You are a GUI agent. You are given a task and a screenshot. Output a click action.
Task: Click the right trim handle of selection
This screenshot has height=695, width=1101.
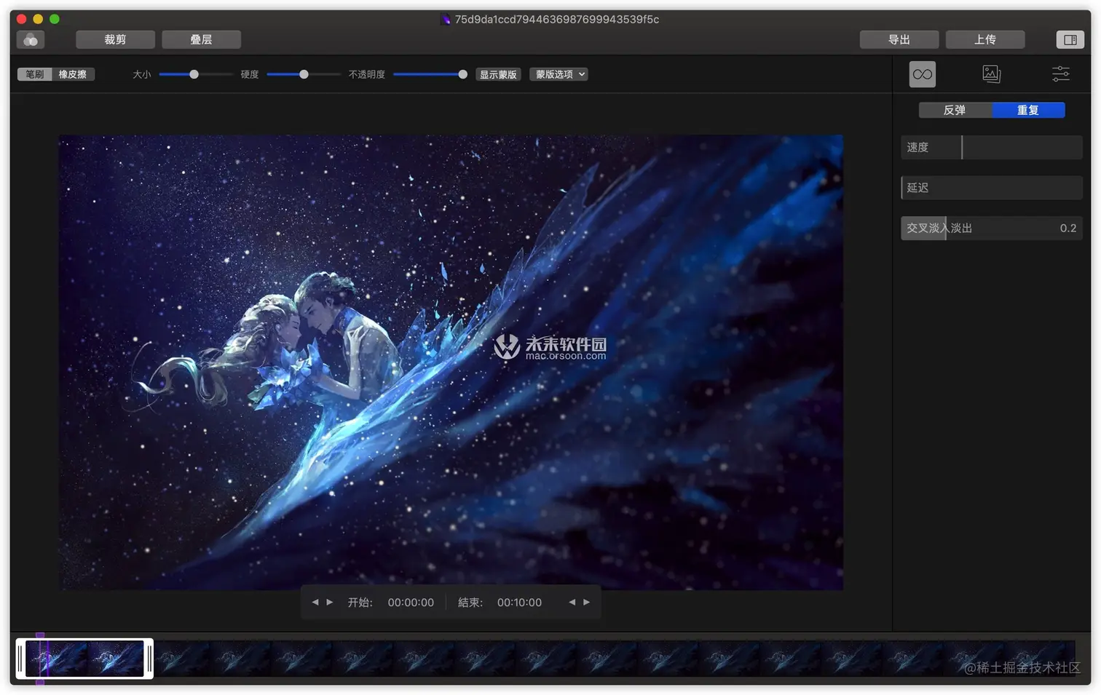(149, 659)
